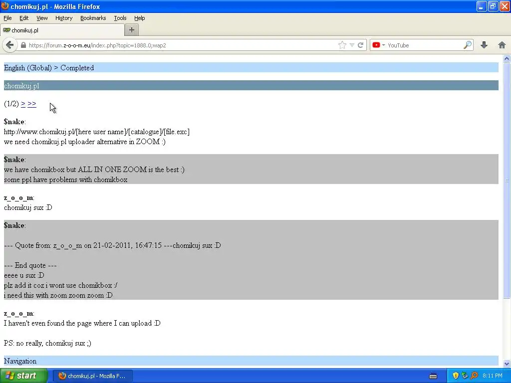Click the 'Quote from: z_o_o_m' line
Screen dimensions: 511x383
(x=112, y=245)
